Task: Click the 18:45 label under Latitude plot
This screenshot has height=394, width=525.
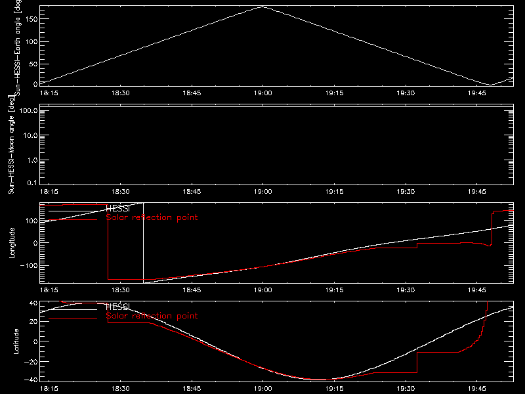Action: pyautogui.click(x=192, y=388)
